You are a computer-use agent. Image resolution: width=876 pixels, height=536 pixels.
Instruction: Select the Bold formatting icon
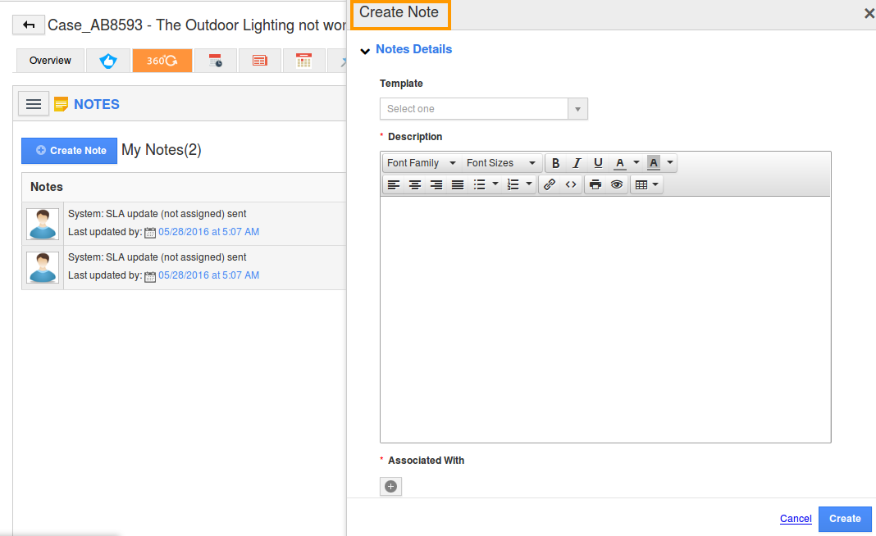tap(555, 162)
